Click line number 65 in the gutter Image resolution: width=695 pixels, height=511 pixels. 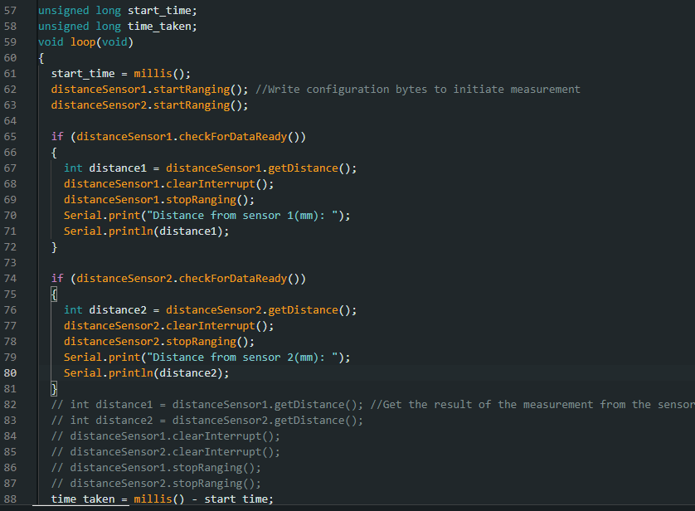click(x=10, y=137)
